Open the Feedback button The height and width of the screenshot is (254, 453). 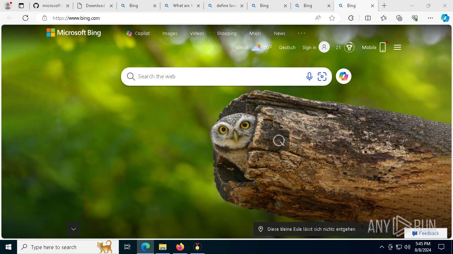pos(426,233)
